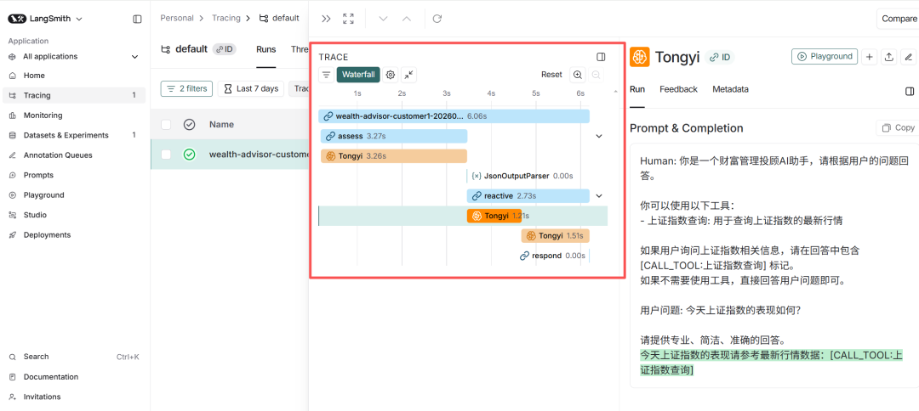The width and height of the screenshot is (919, 411).
Task: Click the Playground sidebar icon
Action: pos(13,195)
